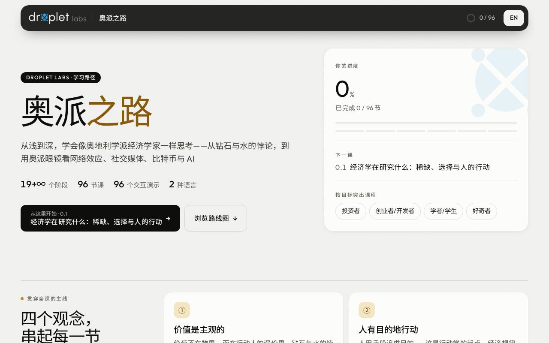Click the overall progress bar

(x=426, y=123)
